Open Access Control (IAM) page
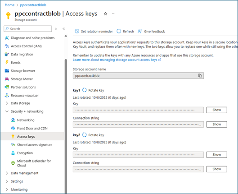238x194 pixels. point(26,46)
